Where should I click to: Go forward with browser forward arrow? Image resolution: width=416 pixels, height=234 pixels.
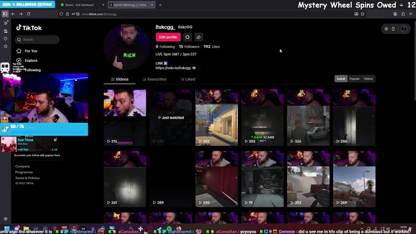coord(21,14)
